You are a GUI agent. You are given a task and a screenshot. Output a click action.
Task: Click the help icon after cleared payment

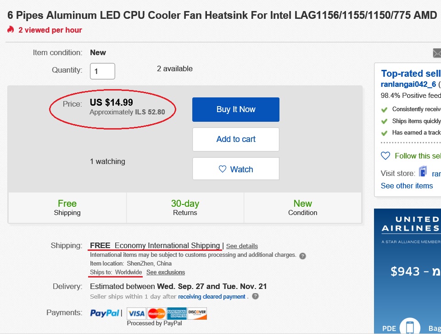[x=255, y=296]
